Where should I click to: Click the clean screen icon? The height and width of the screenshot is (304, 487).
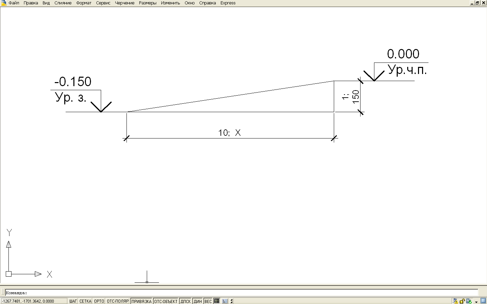click(x=483, y=301)
